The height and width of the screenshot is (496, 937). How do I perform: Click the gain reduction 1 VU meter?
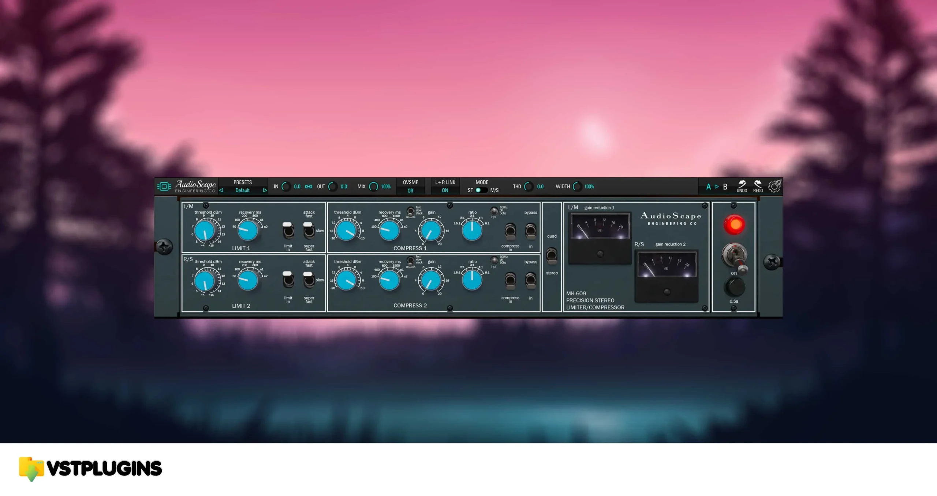coord(600,238)
